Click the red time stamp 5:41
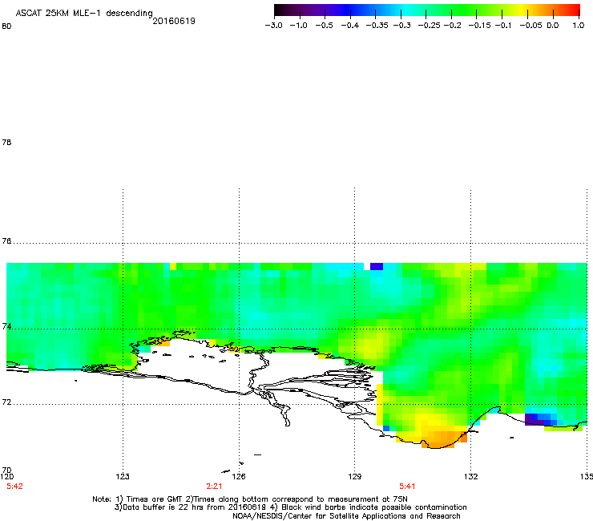 point(407,487)
